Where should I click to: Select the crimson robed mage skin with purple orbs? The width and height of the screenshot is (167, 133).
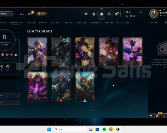click(37, 86)
